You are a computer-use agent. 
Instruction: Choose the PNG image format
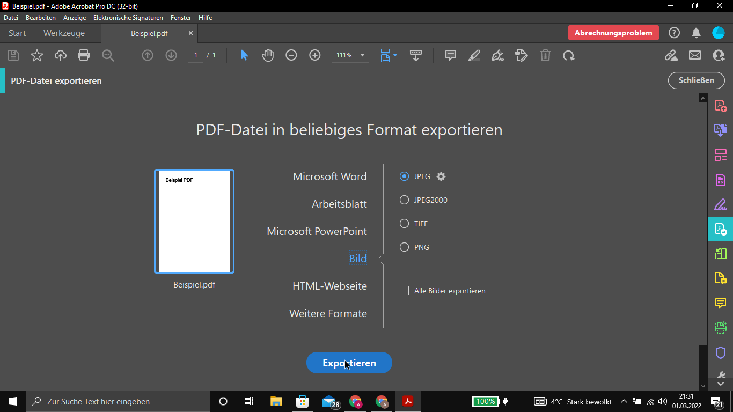pyautogui.click(x=405, y=247)
